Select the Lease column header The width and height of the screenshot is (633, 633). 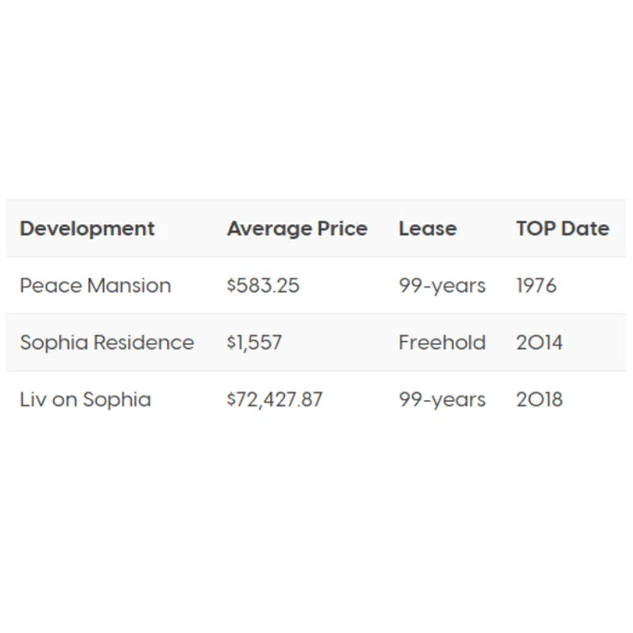(x=427, y=229)
